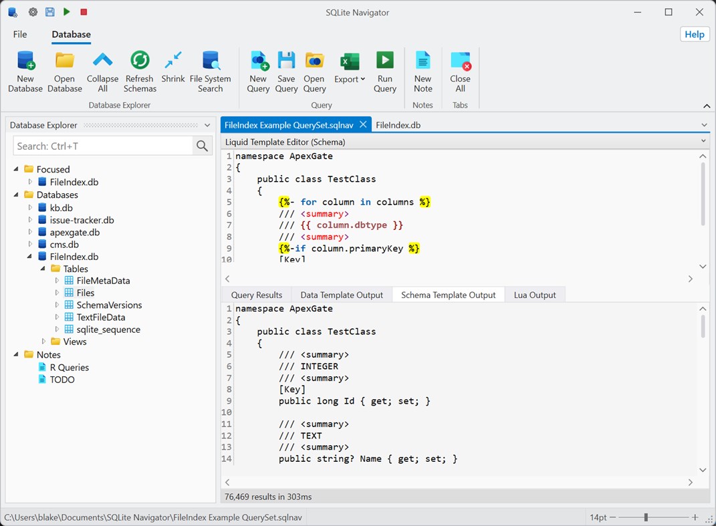The height and width of the screenshot is (526, 716).
Task: Click the 76,469 results status text
Action: click(268, 497)
